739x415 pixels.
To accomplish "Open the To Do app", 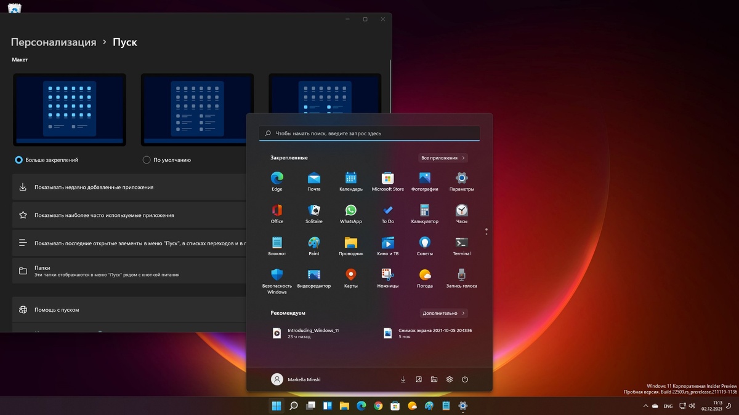I will pos(388,213).
